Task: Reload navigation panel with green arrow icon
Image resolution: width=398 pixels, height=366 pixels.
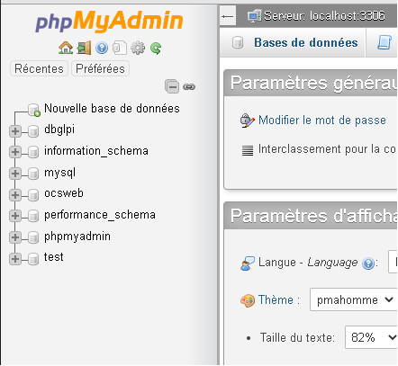Action: coord(156,48)
